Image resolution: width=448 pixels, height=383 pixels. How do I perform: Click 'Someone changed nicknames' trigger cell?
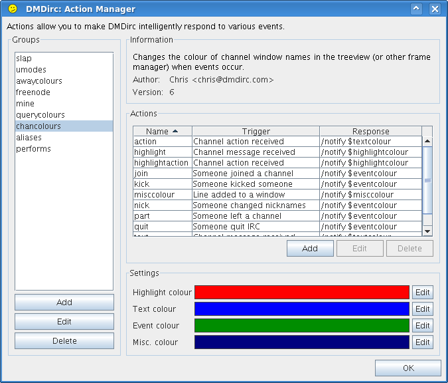pos(256,205)
